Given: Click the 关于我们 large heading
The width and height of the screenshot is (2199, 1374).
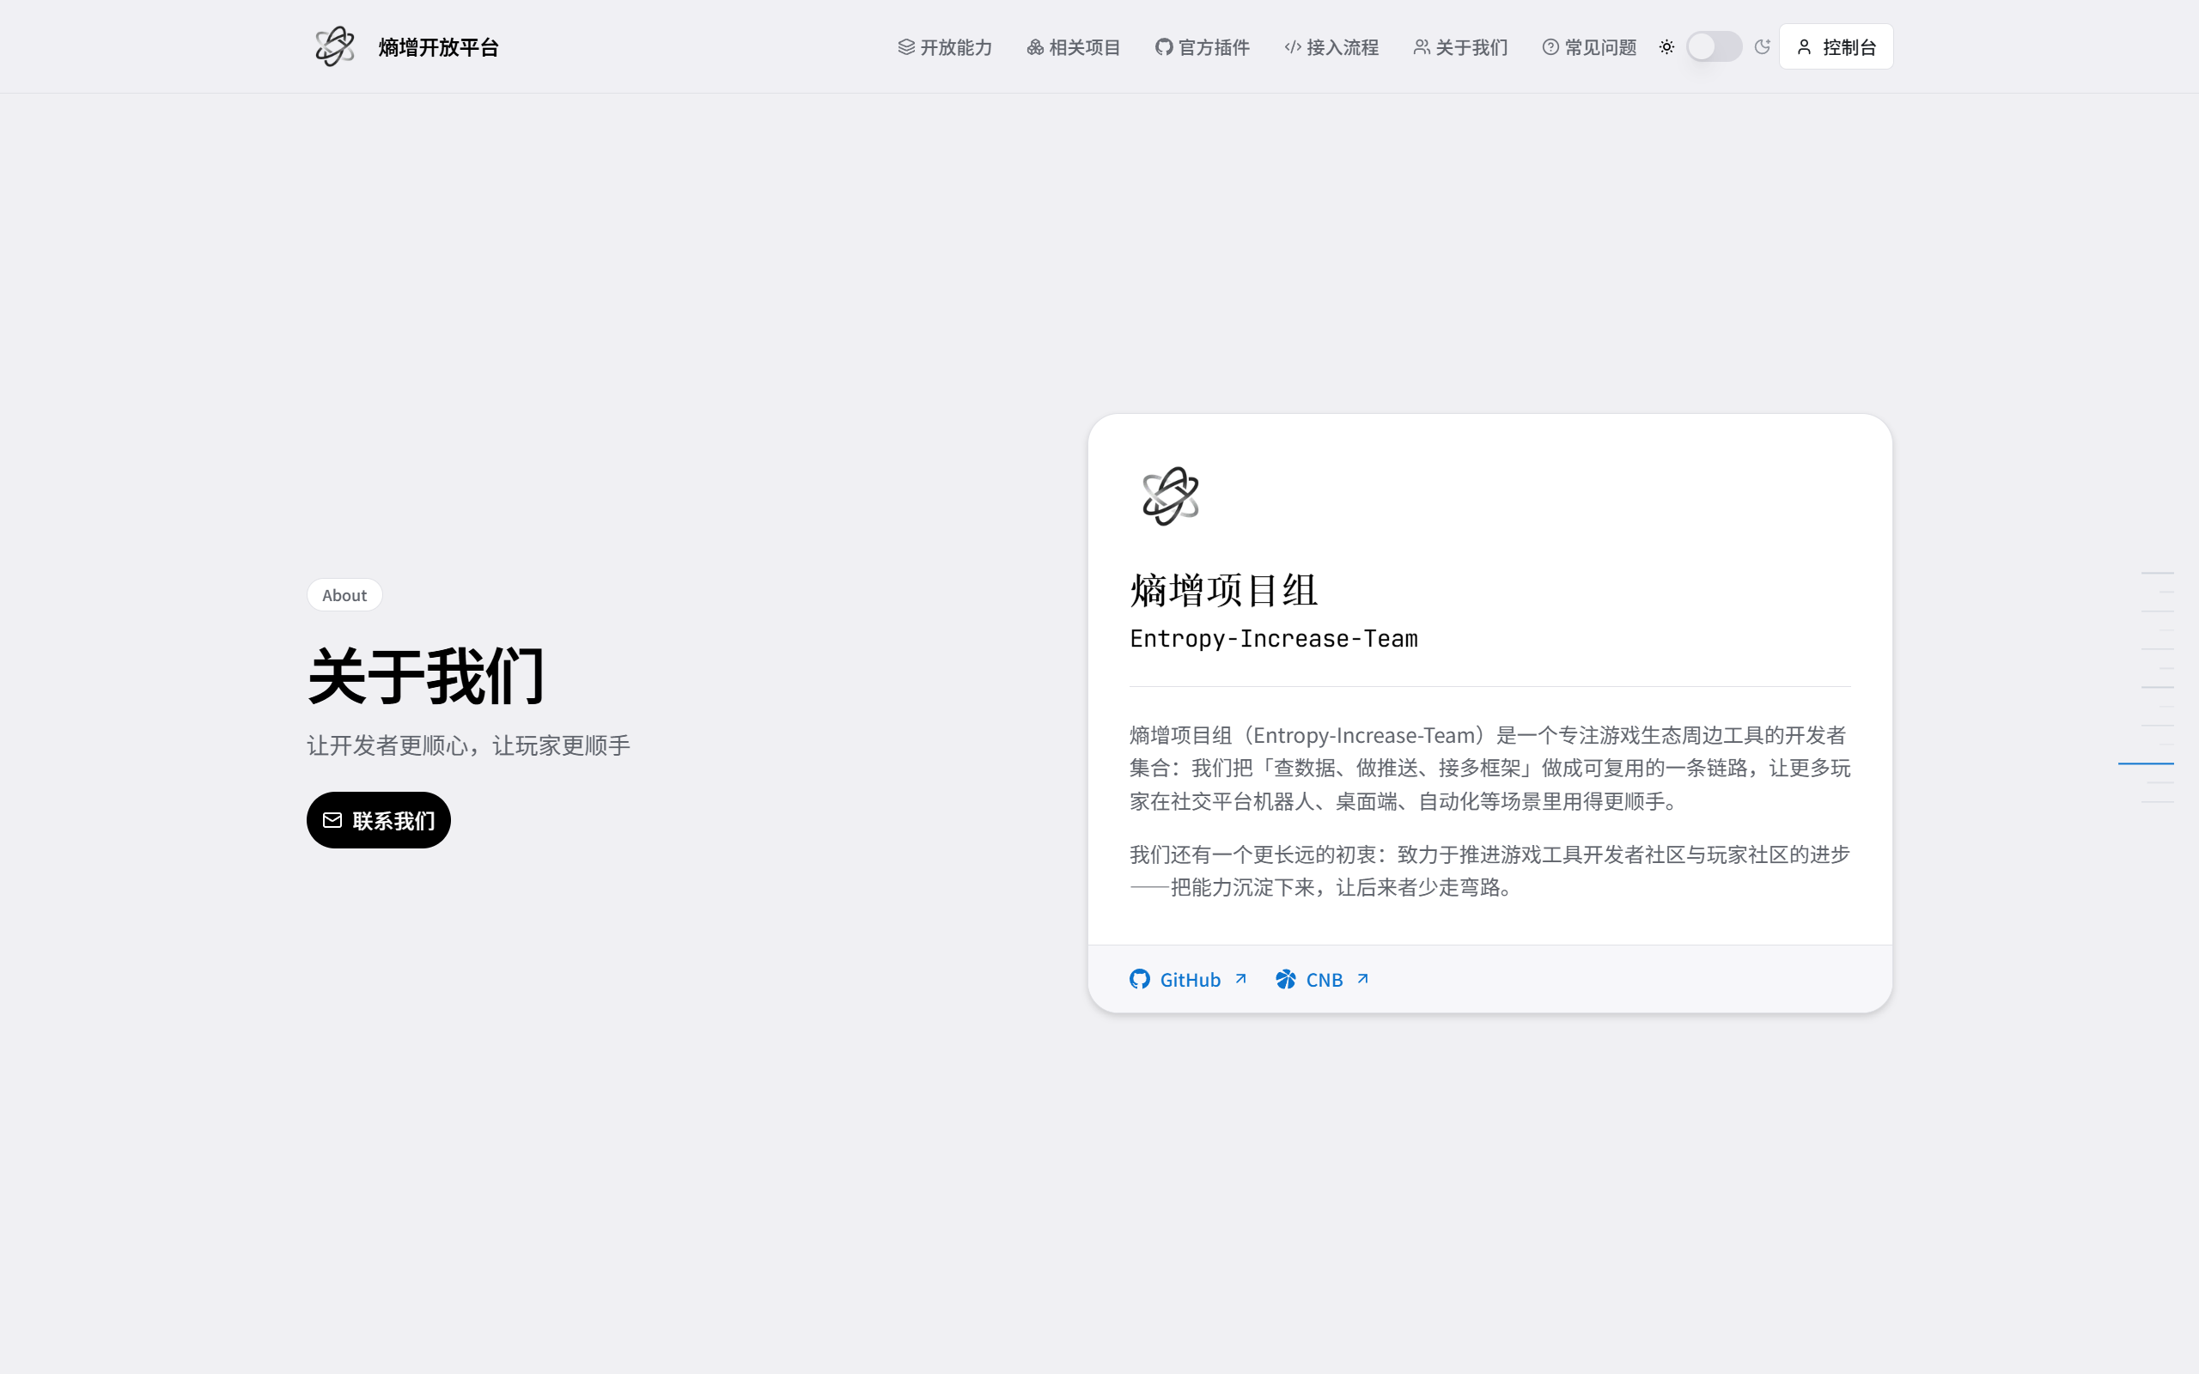Looking at the screenshot, I should click(426, 676).
